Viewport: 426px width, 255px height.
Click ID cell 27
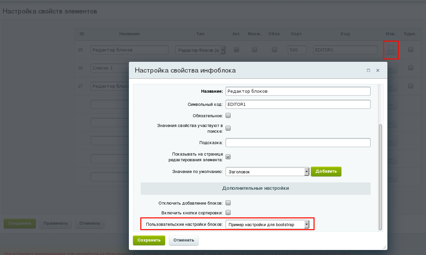(x=80, y=86)
